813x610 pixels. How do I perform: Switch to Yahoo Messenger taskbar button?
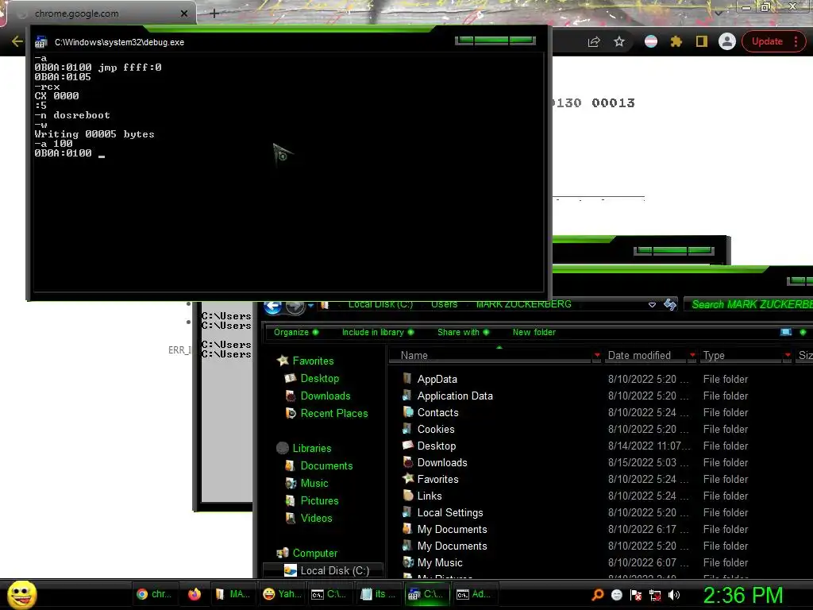coord(282,594)
